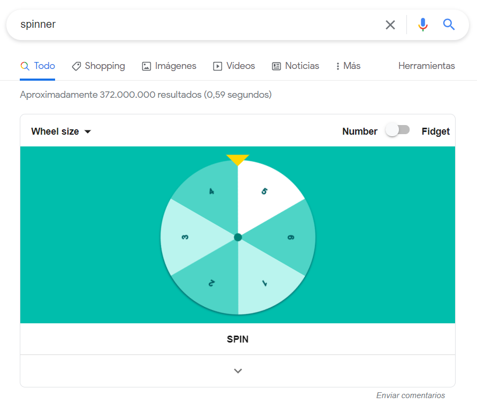This screenshot has height=404, width=477.
Task: Click the Enviar comentarios link
Action: (410, 395)
